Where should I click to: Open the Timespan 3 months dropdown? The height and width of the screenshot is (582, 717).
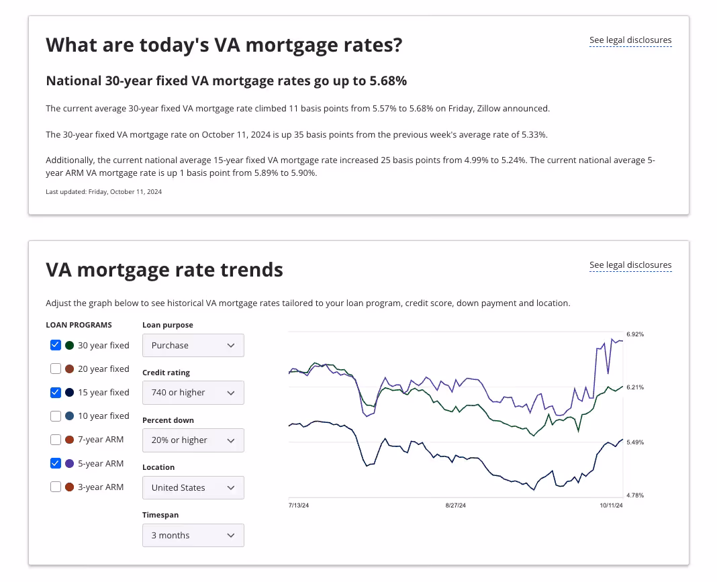pyautogui.click(x=193, y=536)
